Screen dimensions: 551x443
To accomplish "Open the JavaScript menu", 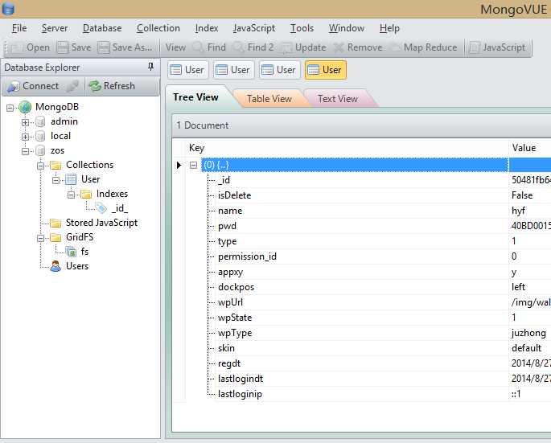I will coord(253,28).
